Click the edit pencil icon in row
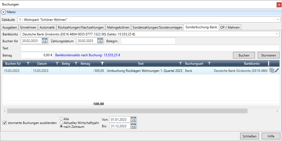 pyautogui.click(x=277, y=70)
